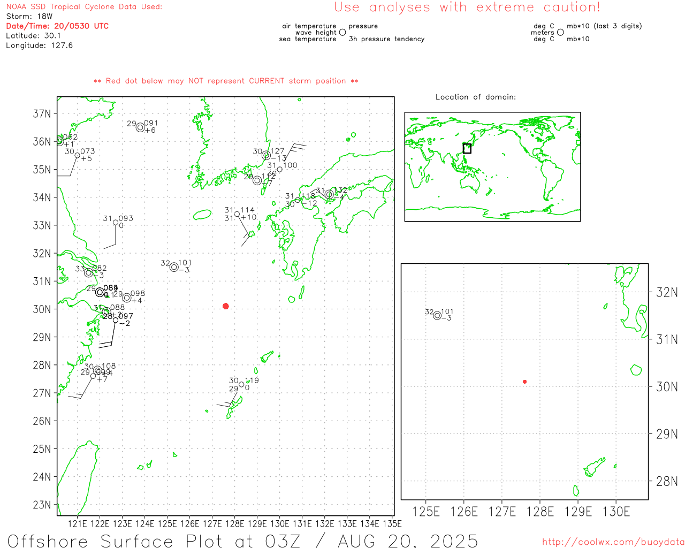Click the 128E longitude label on the main map axis
The image size is (685, 548).
pyautogui.click(x=234, y=523)
